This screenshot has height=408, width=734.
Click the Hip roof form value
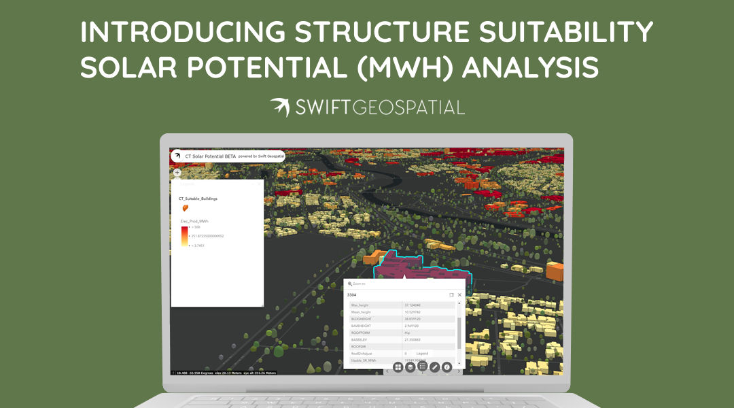(407, 333)
